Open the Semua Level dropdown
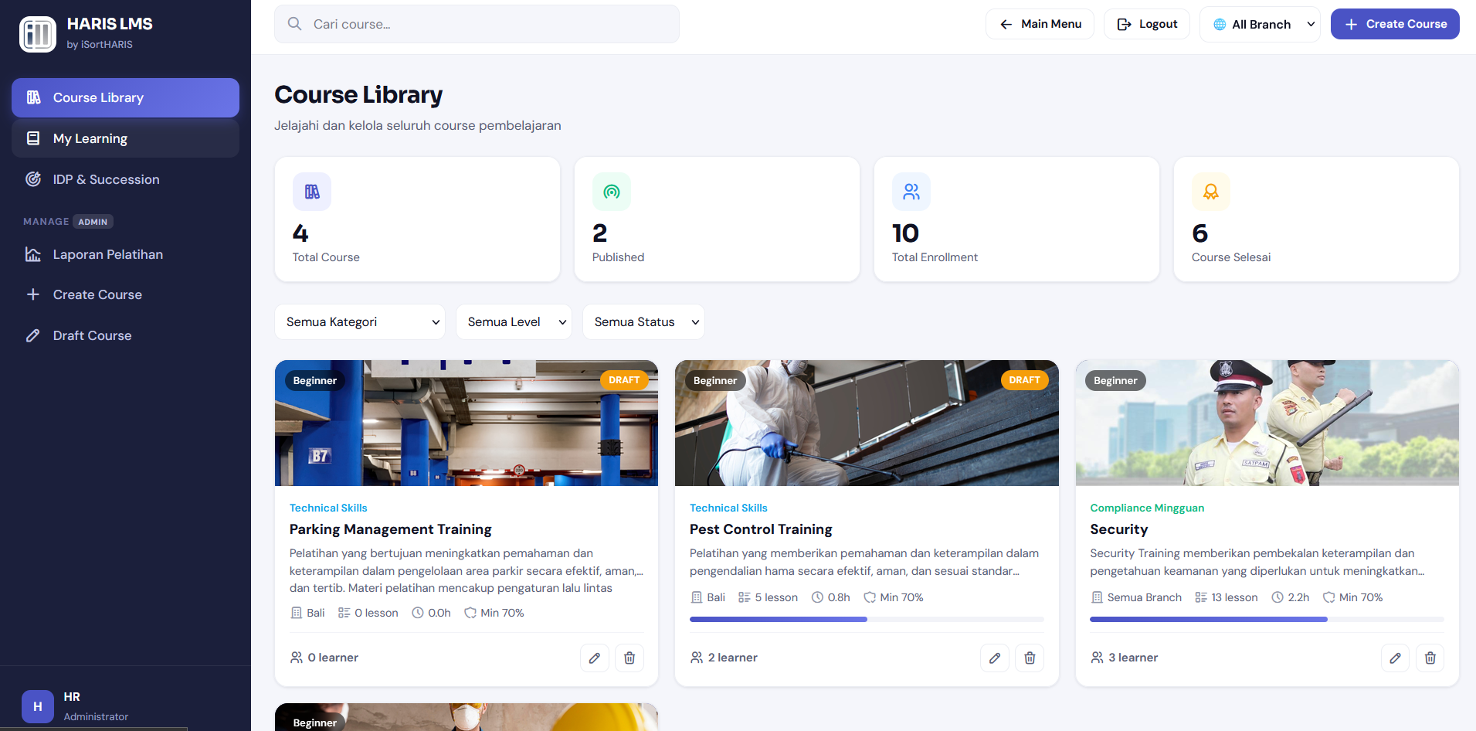This screenshot has height=731, width=1476. tap(514, 321)
